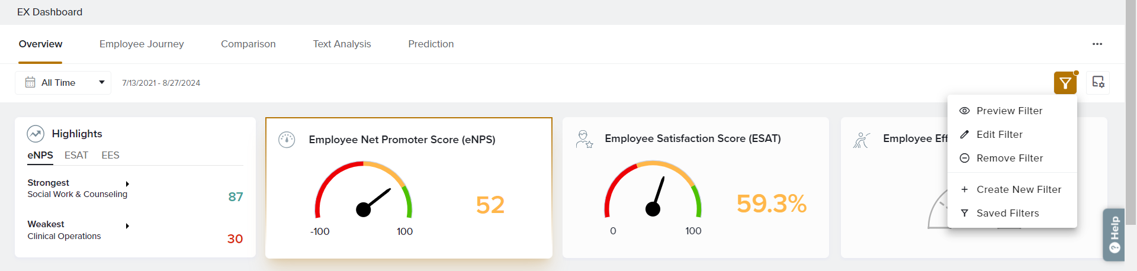
Task: Open the three-dot more options menu
Action: [x=1097, y=44]
